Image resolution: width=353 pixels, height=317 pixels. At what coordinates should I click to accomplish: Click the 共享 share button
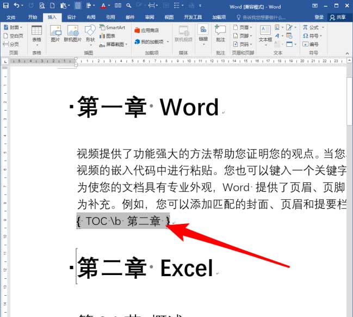pos(337,17)
